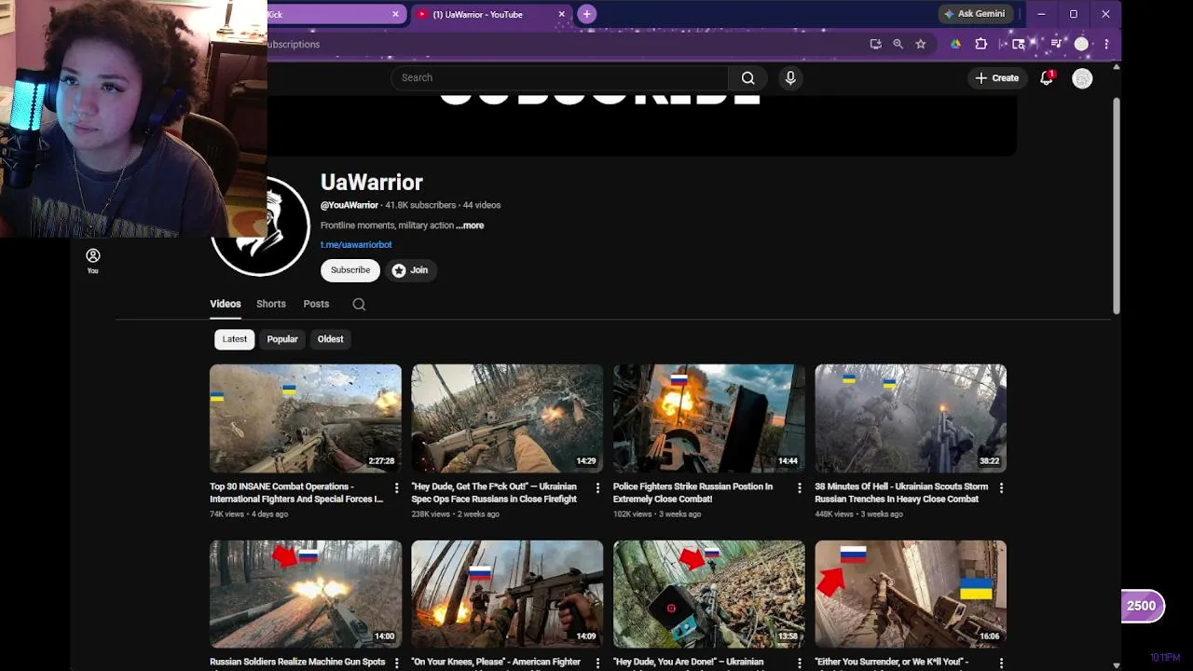Select the Oldest sort chip
The height and width of the screenshot is (671, 1193).
(x=330, y=339)
